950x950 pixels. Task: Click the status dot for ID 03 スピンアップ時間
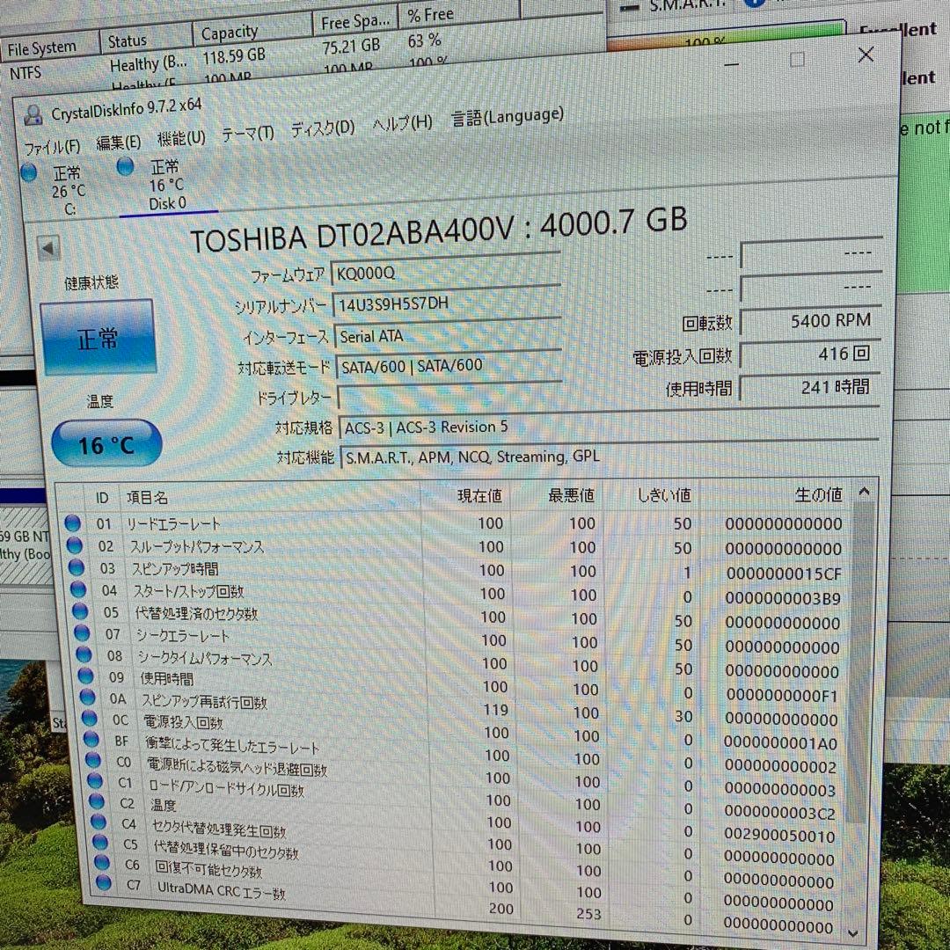tap(77, 567)
